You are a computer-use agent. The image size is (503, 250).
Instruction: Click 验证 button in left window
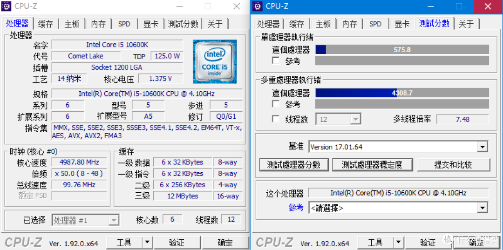tap(177, 243)
